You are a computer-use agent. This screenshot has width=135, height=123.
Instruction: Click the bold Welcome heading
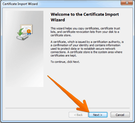click(x=85, y=17)
